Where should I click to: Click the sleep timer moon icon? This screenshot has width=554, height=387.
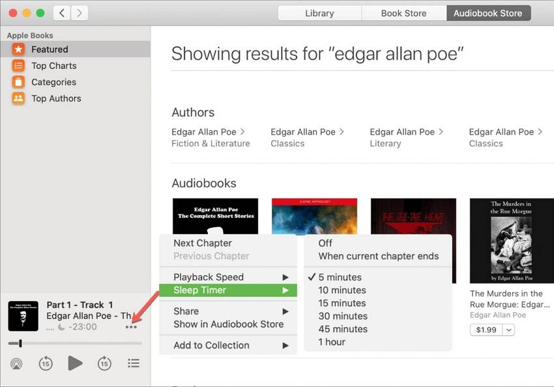pos(61,327)
